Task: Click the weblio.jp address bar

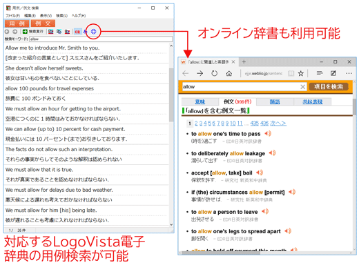Action: 264,73
